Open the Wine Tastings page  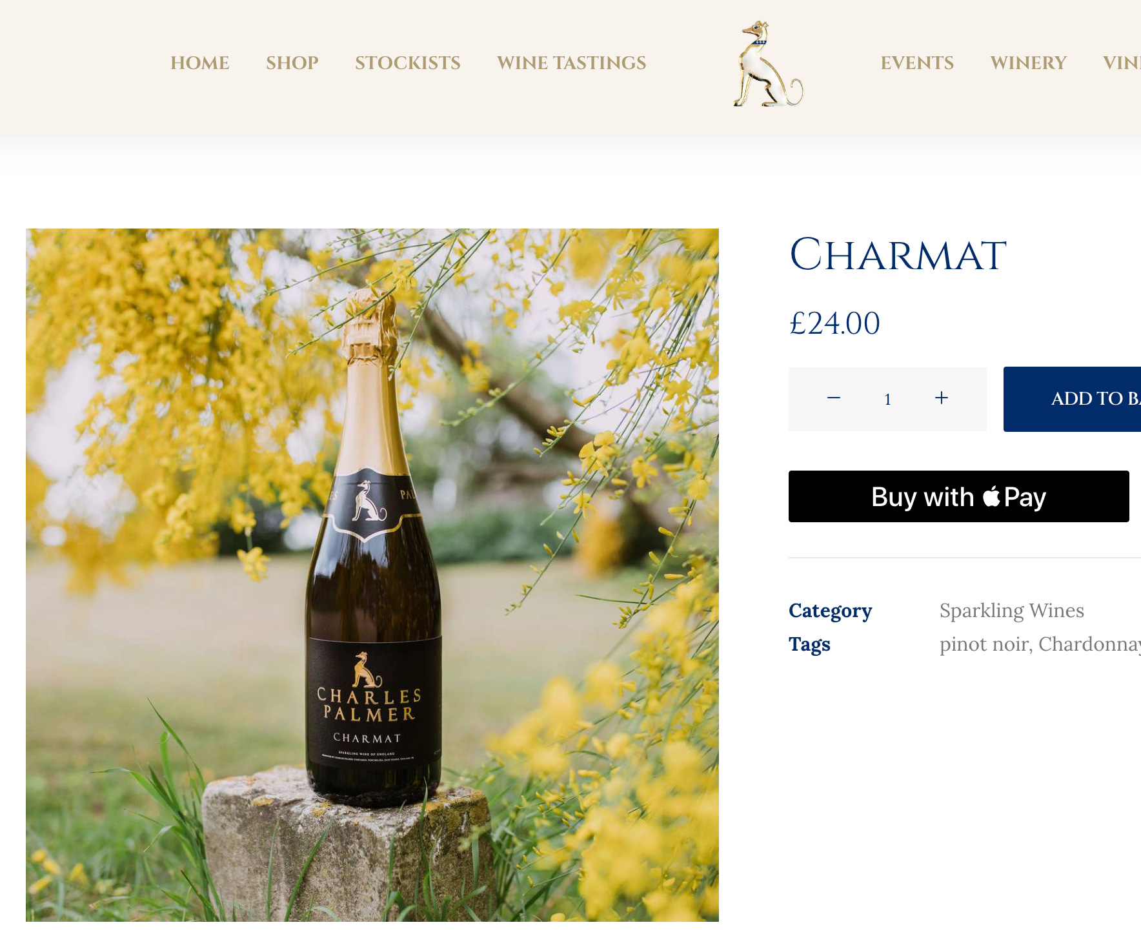572,63
